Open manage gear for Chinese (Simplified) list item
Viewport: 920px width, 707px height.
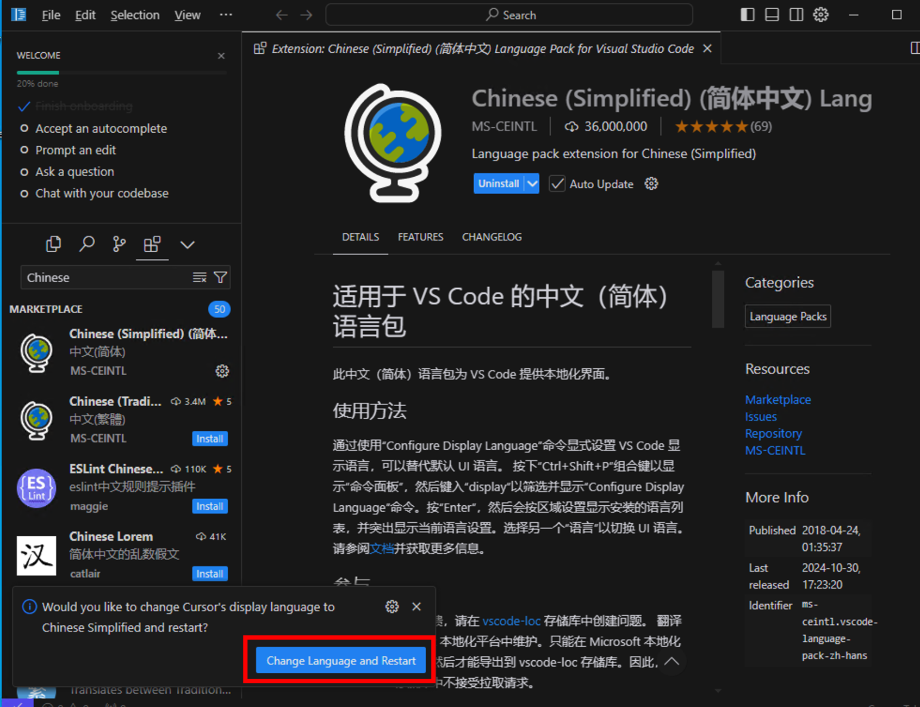[x=222, y=371]
